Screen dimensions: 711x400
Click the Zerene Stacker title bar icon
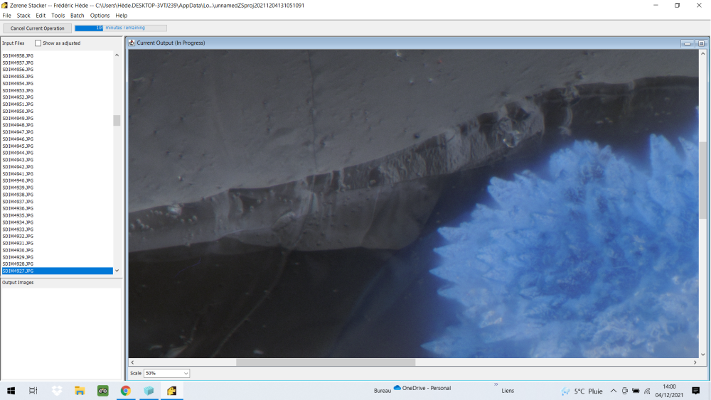(x=4, y=6)
